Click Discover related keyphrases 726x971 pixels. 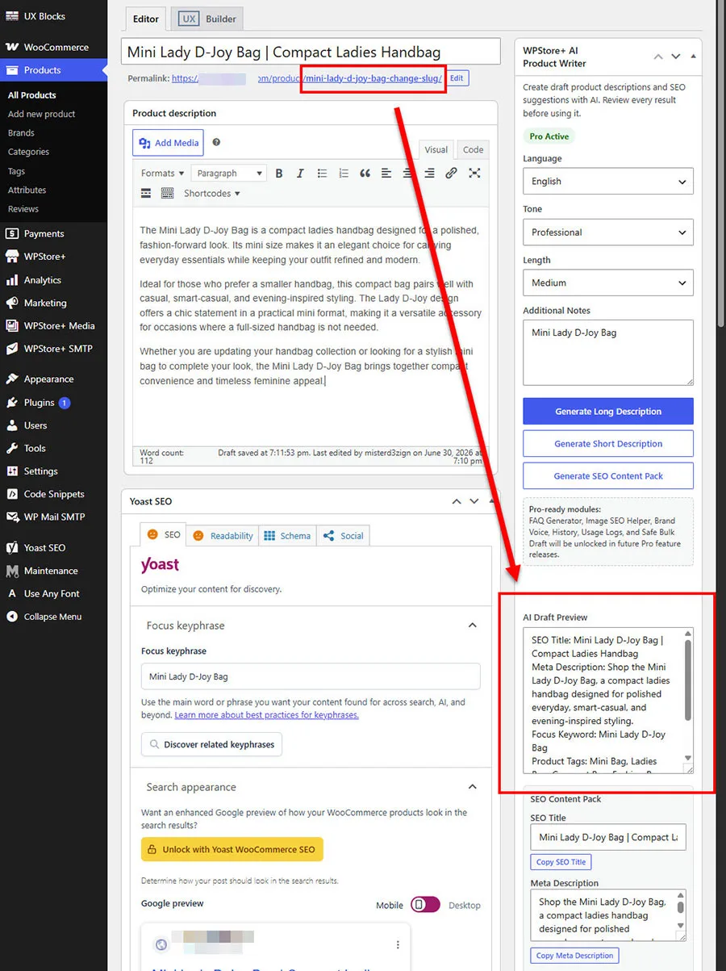tap(211, 744)
